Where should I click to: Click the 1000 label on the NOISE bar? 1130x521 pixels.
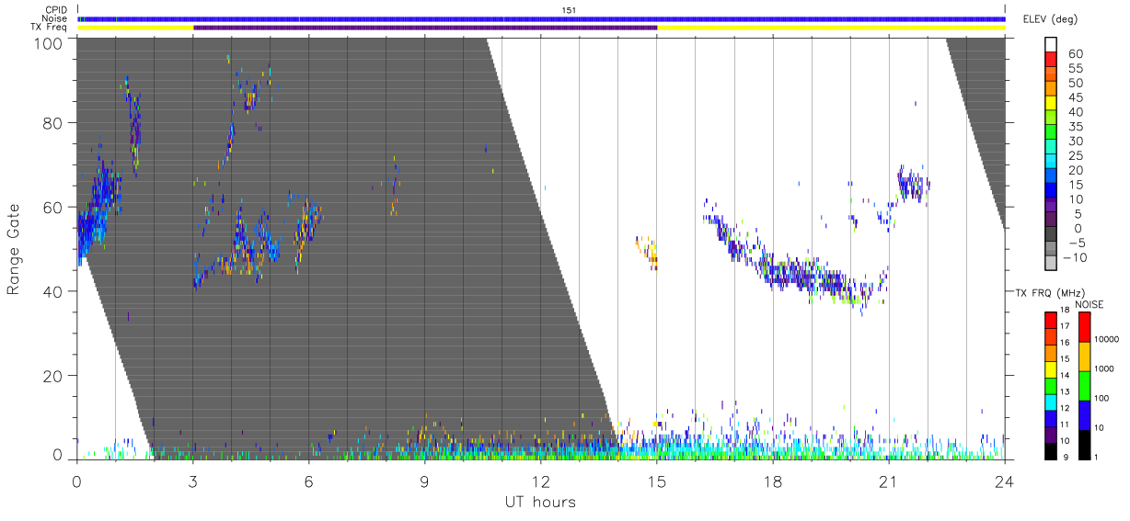click(x=1105, y=368)
